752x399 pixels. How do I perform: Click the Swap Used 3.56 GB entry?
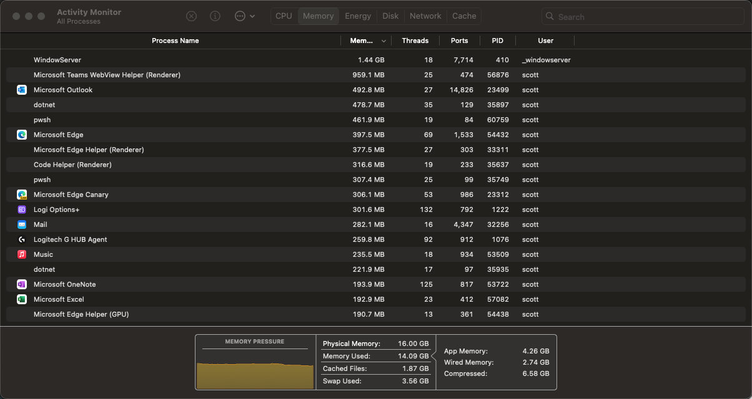click(376, 381)
